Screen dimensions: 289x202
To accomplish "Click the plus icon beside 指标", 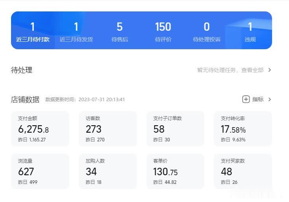I will pyautogui.click(x=246, y=99).
